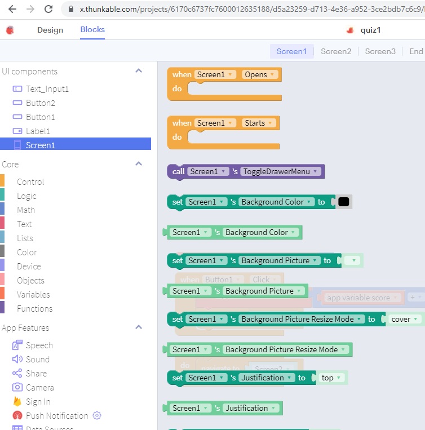
Task: Click the Camera feature icon
Action: tap(17, 388)
